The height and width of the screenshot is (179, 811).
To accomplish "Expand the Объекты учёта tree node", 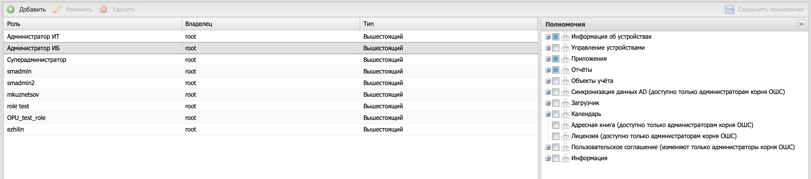I will [548, 81].
